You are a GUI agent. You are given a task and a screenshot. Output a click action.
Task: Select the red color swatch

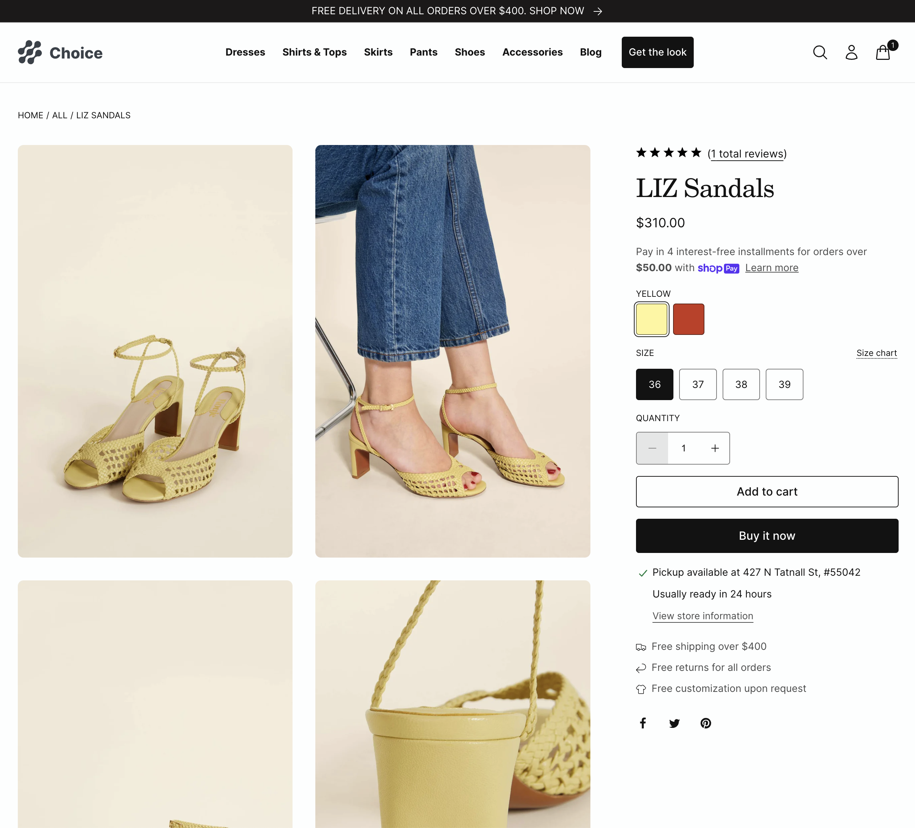coord(688,319)
